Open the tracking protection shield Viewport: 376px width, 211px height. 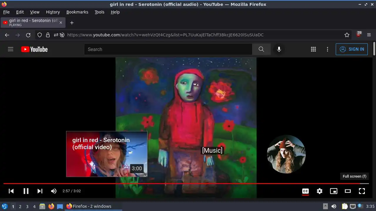point(40,35)
